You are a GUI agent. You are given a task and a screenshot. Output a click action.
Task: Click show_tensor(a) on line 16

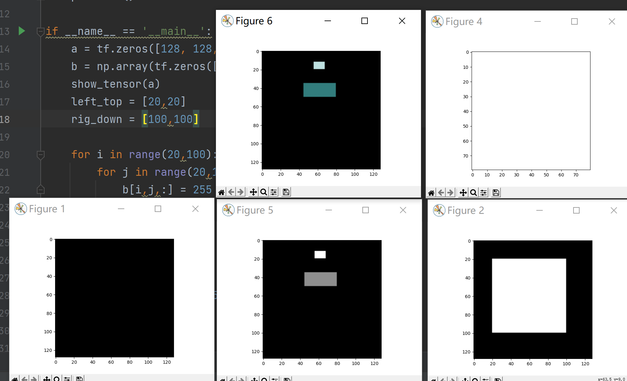pos(115,84)
